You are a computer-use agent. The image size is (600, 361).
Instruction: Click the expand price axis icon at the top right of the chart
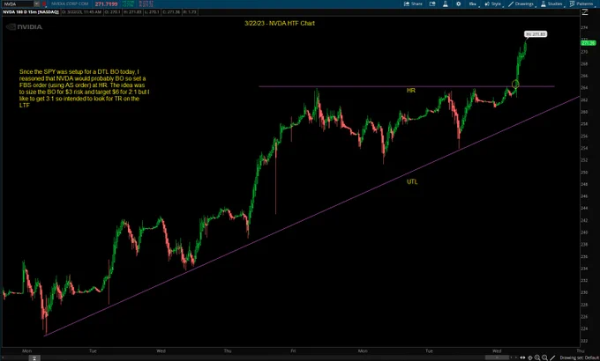pos(585,12)
